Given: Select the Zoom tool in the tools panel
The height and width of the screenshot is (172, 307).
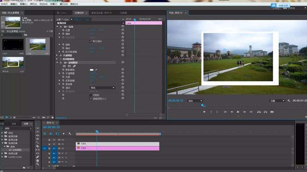Looking at the screenshot, I should pyautogui.click(x=37, y=164).
